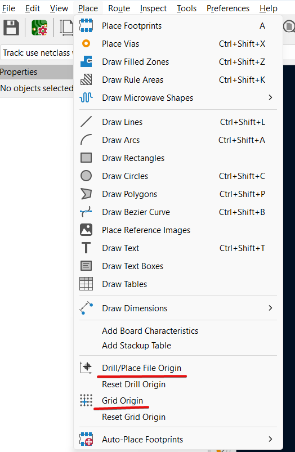Click the Auto-Place Footprints icon
This screenshot has height=452, width=295.
pos(86,439)
